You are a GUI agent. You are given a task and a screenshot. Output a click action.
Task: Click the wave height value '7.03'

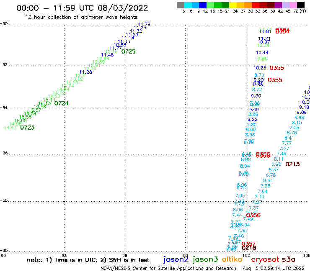[294, 128]
